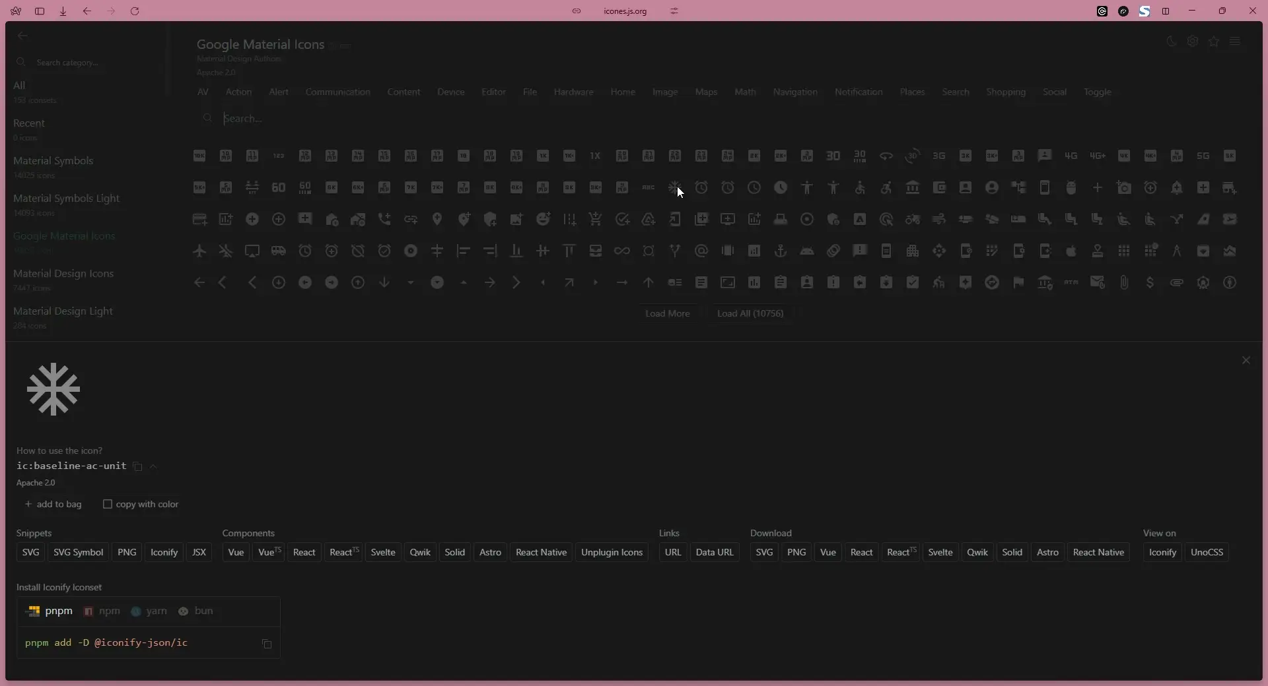This screenshot has height=686, width=1268.
Task: Collapse the icon usage details chevron
Action: coord(153,467)
